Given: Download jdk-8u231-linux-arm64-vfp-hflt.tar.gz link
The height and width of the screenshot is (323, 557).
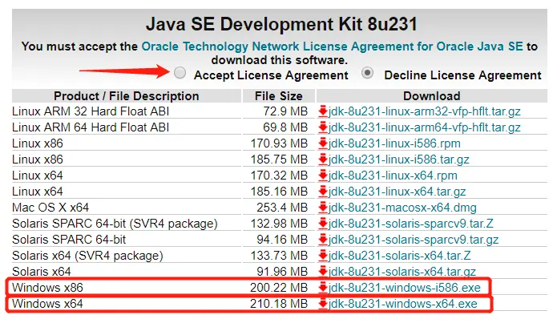Looking at the screenshot, I should (425, 127).
